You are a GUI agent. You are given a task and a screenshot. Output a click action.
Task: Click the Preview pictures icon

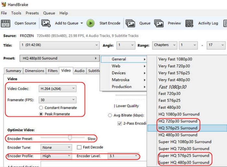pyautogui.click(x=159, y=23)
